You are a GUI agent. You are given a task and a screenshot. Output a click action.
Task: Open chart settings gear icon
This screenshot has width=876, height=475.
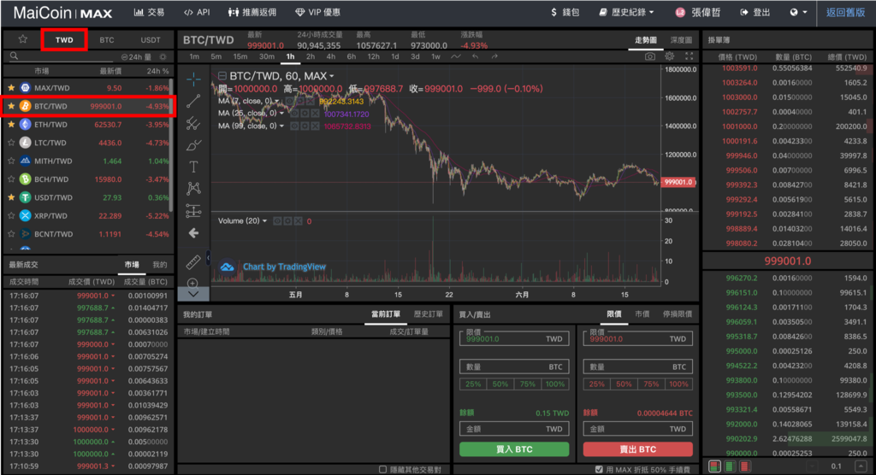click(x=669, y=56)
